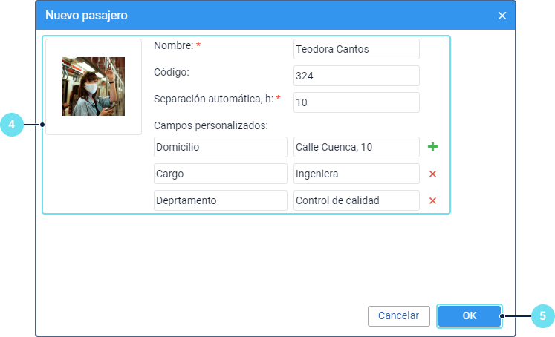
Task: Click the passenger photo thumbnail
Action: pos(94,86)
